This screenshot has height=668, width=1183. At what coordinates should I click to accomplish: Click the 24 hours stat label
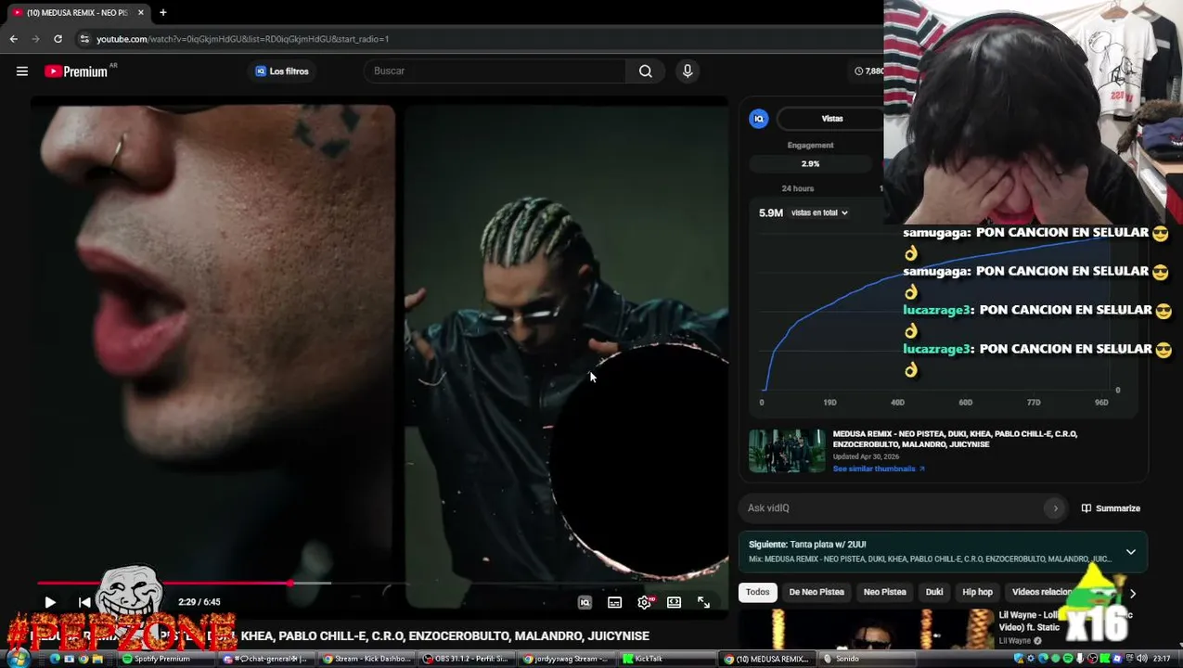click(x=798, y=188)
